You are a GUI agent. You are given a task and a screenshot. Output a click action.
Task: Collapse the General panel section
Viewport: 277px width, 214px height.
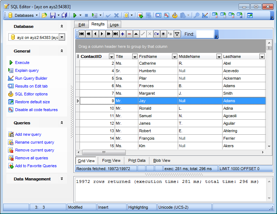click(x=62, y=51)
